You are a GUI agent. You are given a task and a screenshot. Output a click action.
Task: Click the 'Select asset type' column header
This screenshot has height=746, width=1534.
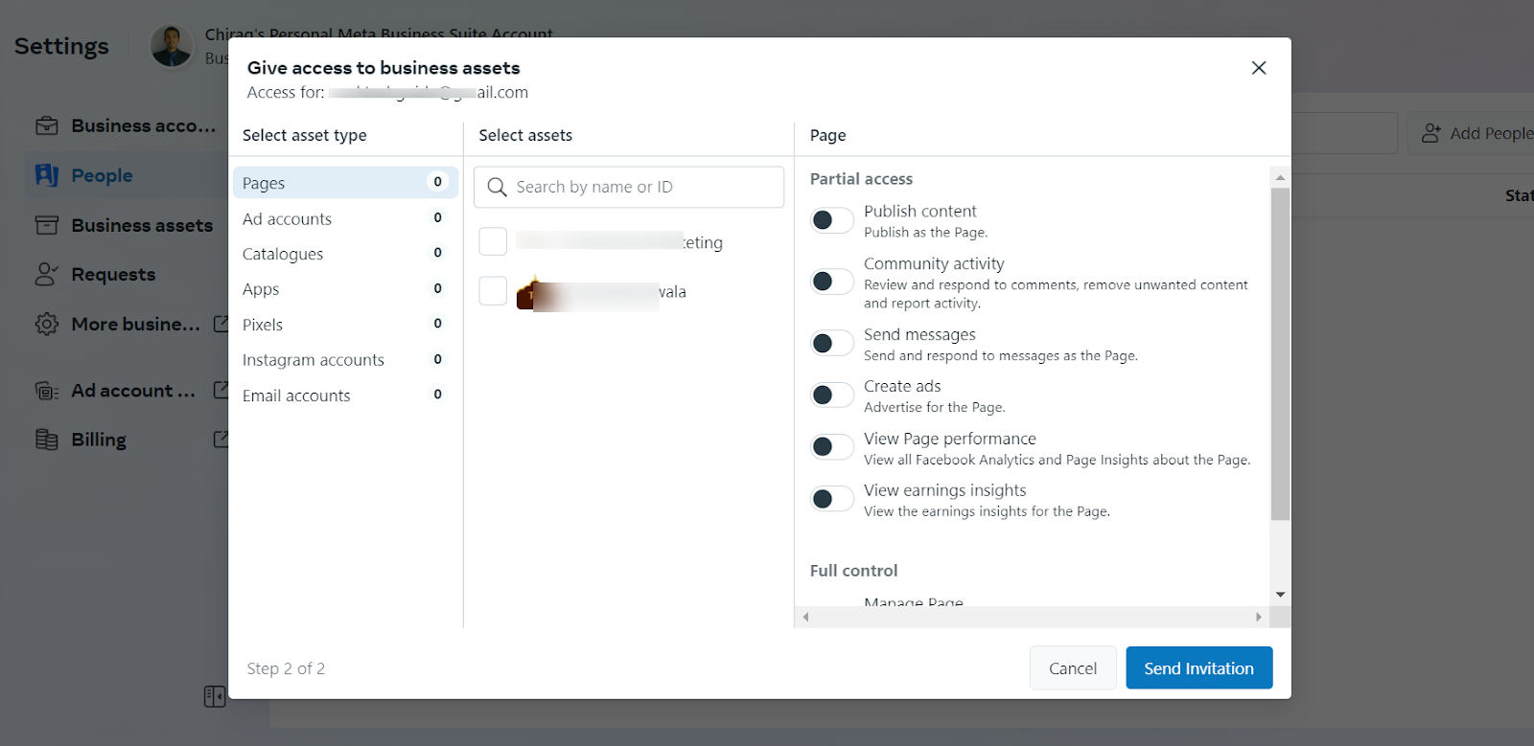pyautogui.click(x=304, y=136)
